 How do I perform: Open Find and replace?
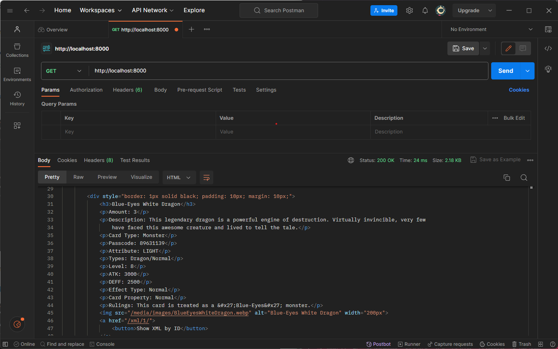pyautogui.click(x=61, y=344)
